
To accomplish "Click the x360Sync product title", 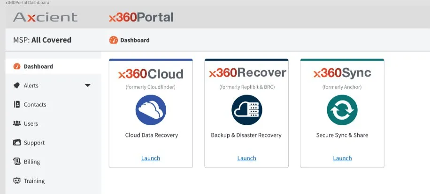I will 342,73.
